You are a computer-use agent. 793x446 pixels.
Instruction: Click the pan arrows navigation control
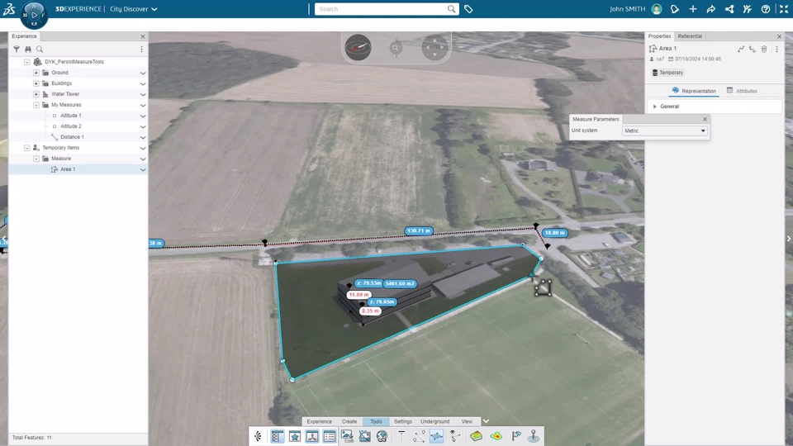434,48
